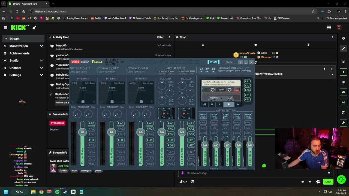This screenshot has width=349, height=196.
Task: Click the chat hourglass slow mode icon
Action: pos(308,45)
